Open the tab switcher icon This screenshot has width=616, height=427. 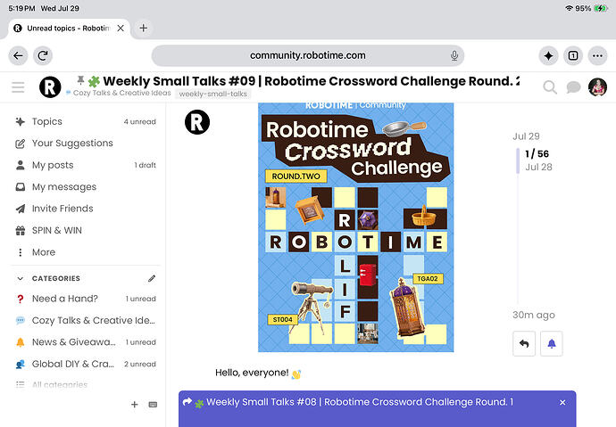(x=573, y=55)
